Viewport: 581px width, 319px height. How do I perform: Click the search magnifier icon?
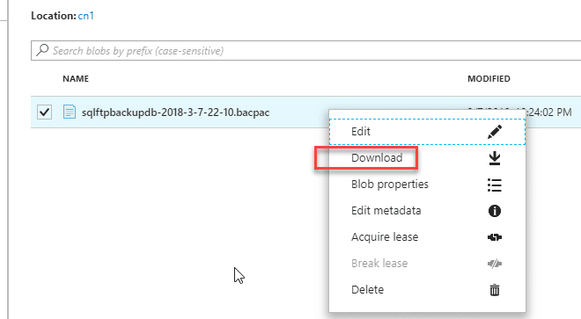[42, 50]
